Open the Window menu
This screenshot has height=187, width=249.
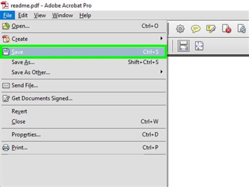[62, 15]
